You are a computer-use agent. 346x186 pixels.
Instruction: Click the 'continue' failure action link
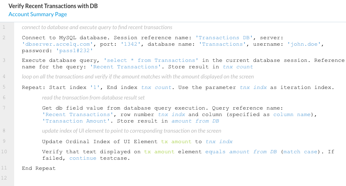(83, 158)
